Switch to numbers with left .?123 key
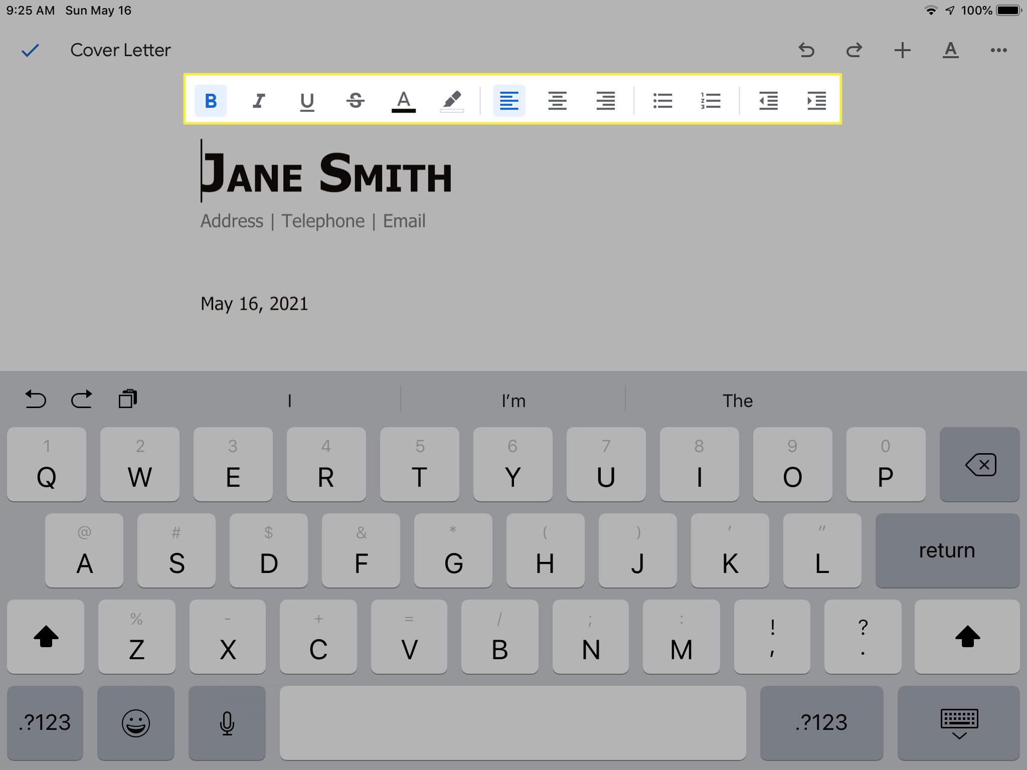 45,723
